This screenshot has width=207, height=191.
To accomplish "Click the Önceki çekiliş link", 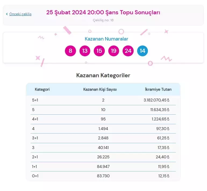I will pos(20,14).
